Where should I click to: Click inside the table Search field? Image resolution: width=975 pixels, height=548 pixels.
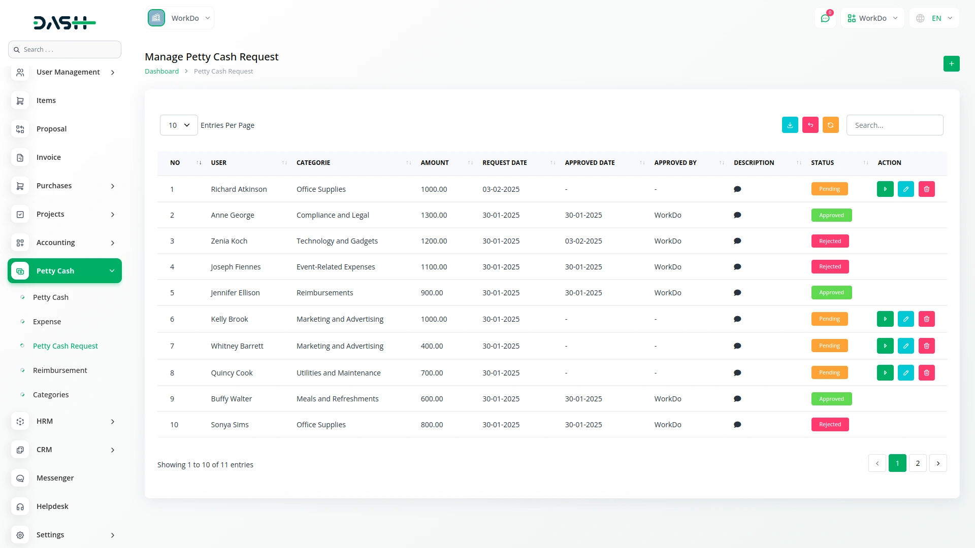pos(895,125)
